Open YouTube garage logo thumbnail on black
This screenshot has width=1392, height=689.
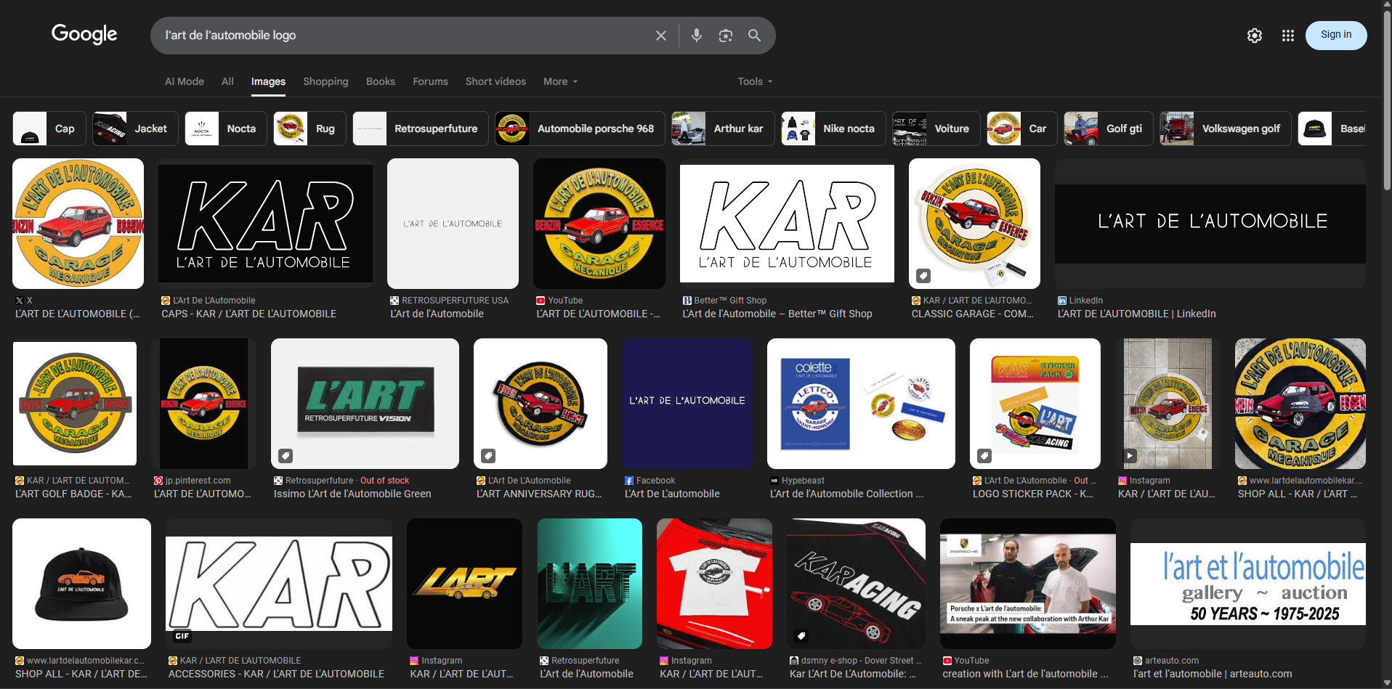click(x=599, y=224)
